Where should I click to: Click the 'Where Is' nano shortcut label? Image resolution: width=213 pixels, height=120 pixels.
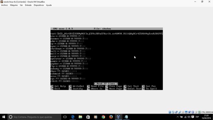point(97,89)
